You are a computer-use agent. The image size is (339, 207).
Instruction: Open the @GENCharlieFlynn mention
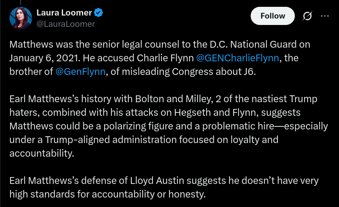(x=237, y=58)
